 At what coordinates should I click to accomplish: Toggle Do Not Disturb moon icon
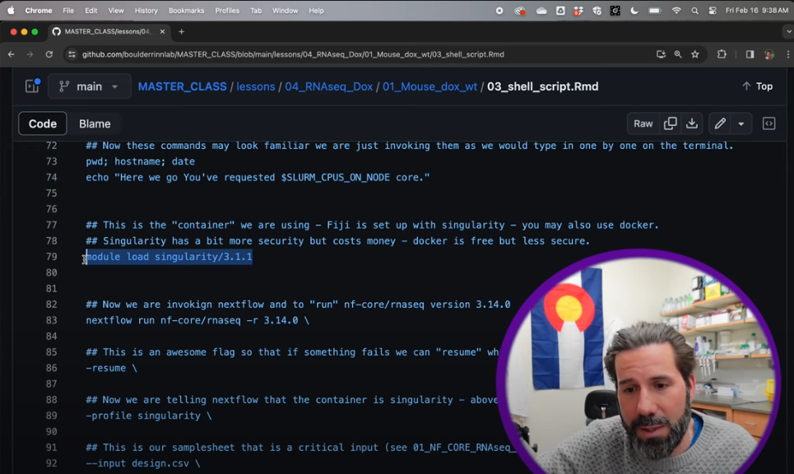[634, 11]
